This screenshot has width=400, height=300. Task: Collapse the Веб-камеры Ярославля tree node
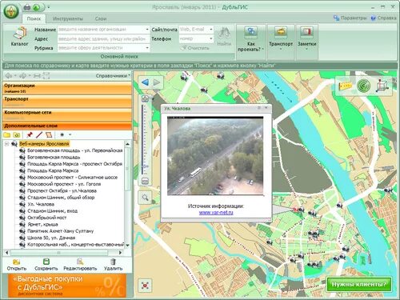pyautogui.click(x=6, y=144)
